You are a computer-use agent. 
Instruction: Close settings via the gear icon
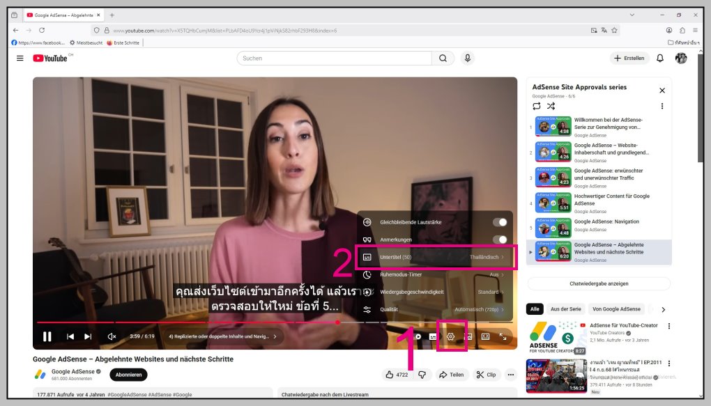451,336
